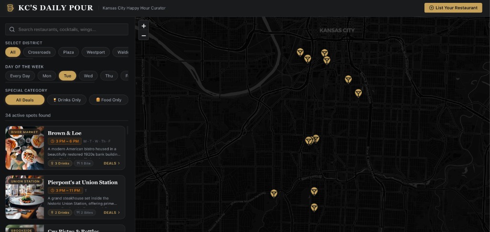Image resolution: width=490 pixels, height=232 pixels.
Task: Select Thu day filter
Action: tap(109, 76)
